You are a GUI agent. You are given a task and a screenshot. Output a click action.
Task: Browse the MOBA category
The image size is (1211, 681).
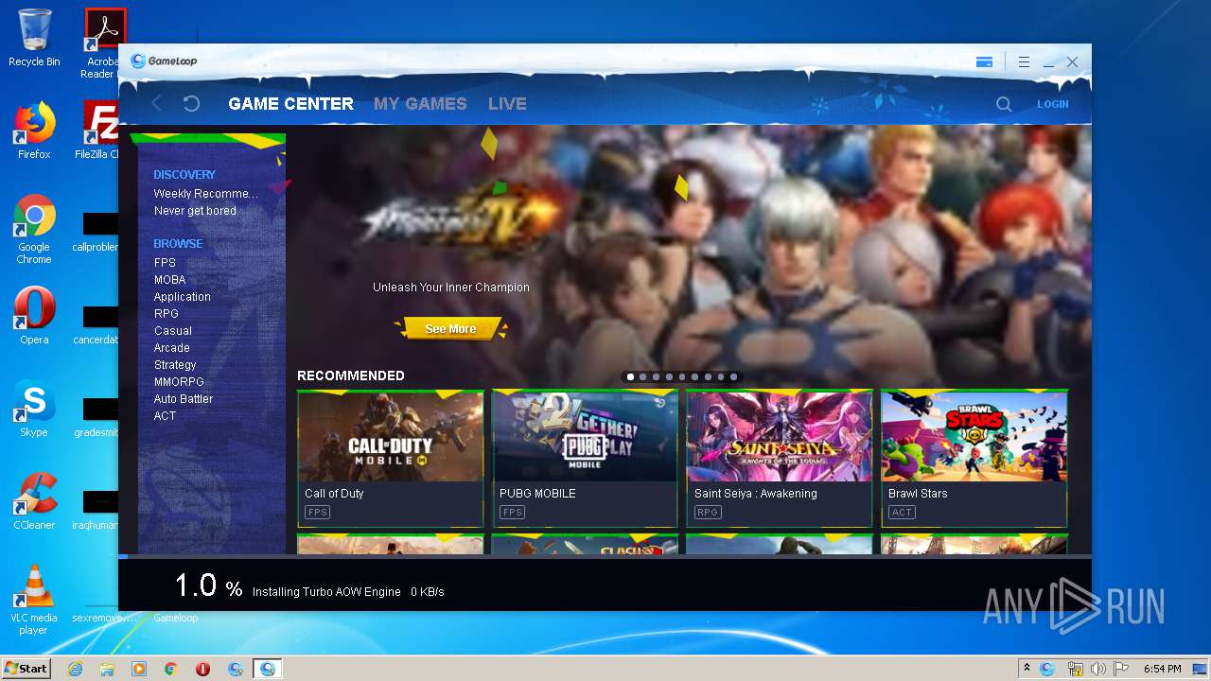point(170,280)
